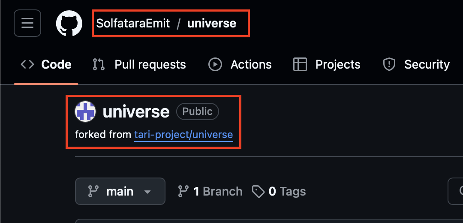463x223 pixels.
Task: Click the Actions play-circle icon
Action: coord(215,64)
